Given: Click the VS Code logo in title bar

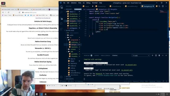Looking at the screenshot, I should [x=61, y=3].
